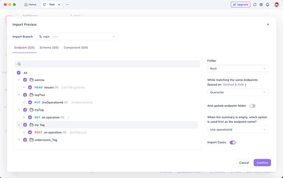Switch to the Component (0/0) tab
283x178 pixels.
(76, 48)
